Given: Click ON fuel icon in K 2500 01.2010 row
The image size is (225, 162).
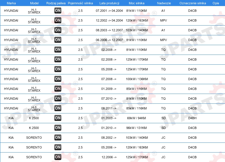Looking at the screenshot, I should (58, 128).
